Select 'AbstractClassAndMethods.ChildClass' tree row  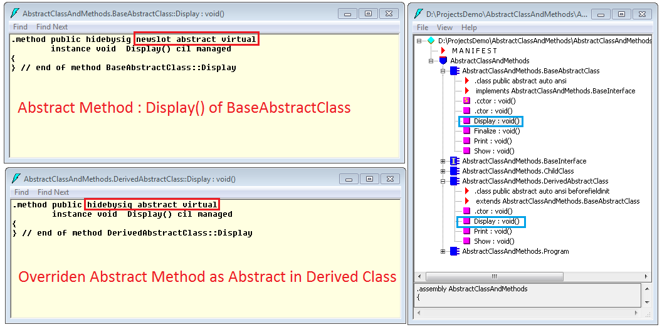pos(518,171)
